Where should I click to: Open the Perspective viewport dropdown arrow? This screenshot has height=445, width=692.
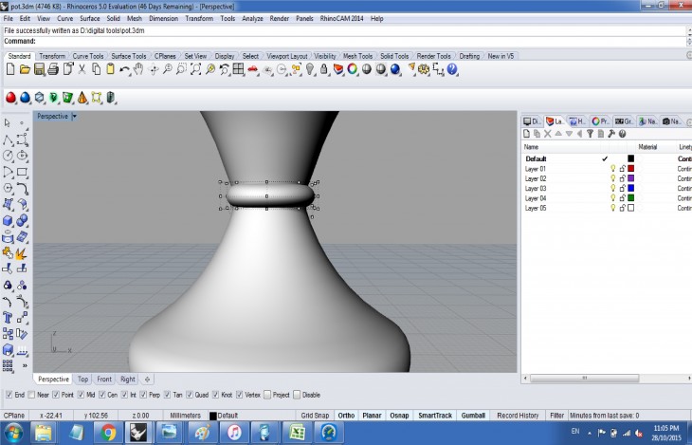[74, 117]
